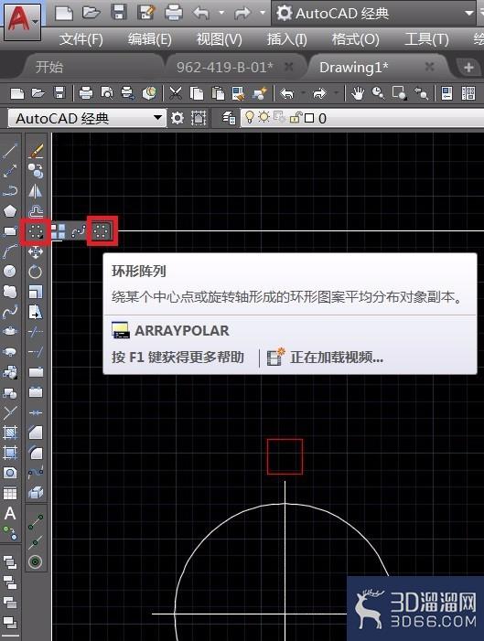Select the Mirror modify tool
Viewport: 484px width, 641px height.
36,191
